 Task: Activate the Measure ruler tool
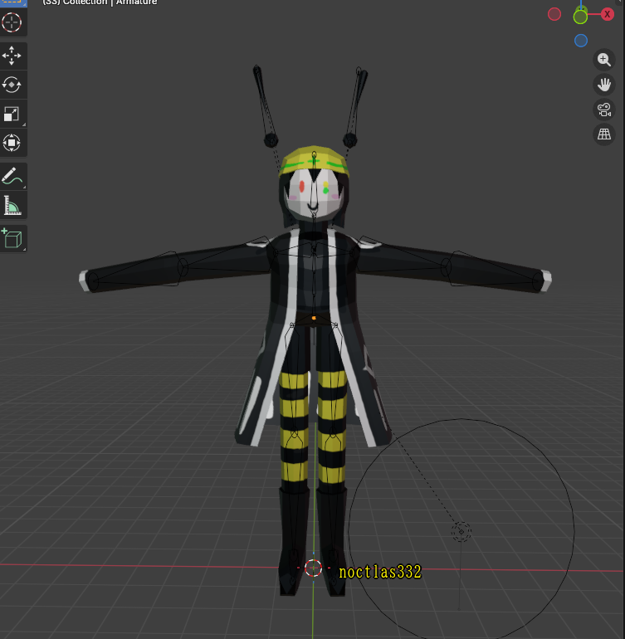pos(12,205)
